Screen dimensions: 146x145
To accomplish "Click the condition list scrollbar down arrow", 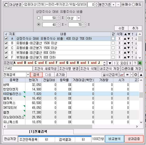I will tap(140, 58).
